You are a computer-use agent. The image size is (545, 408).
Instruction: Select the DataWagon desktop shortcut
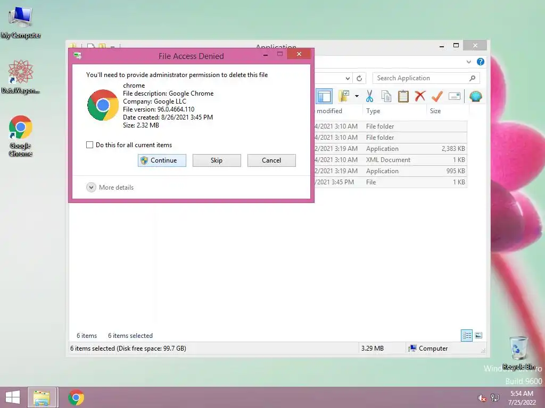tap(21, 76)
